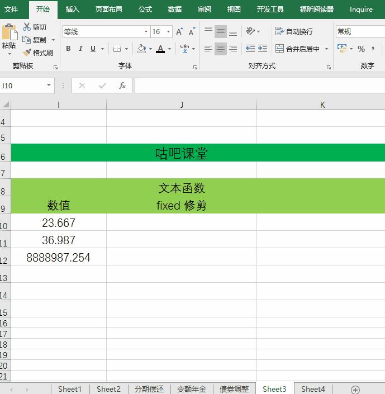Toggle align left

click(x=208, y=48)
